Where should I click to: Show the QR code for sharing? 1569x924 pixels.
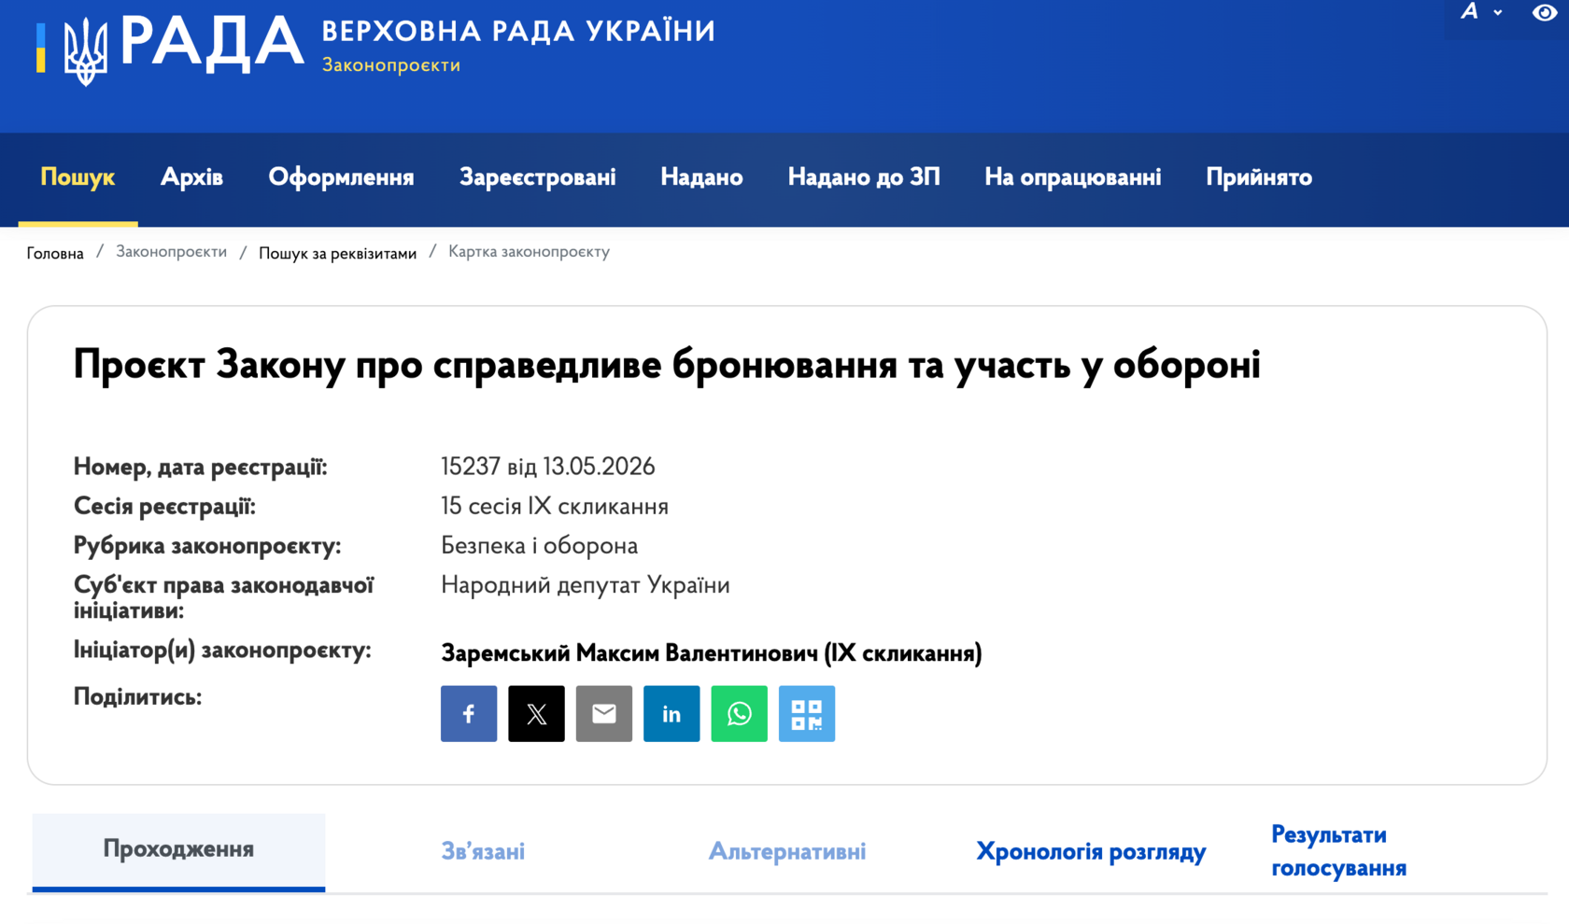pos(807,714)
